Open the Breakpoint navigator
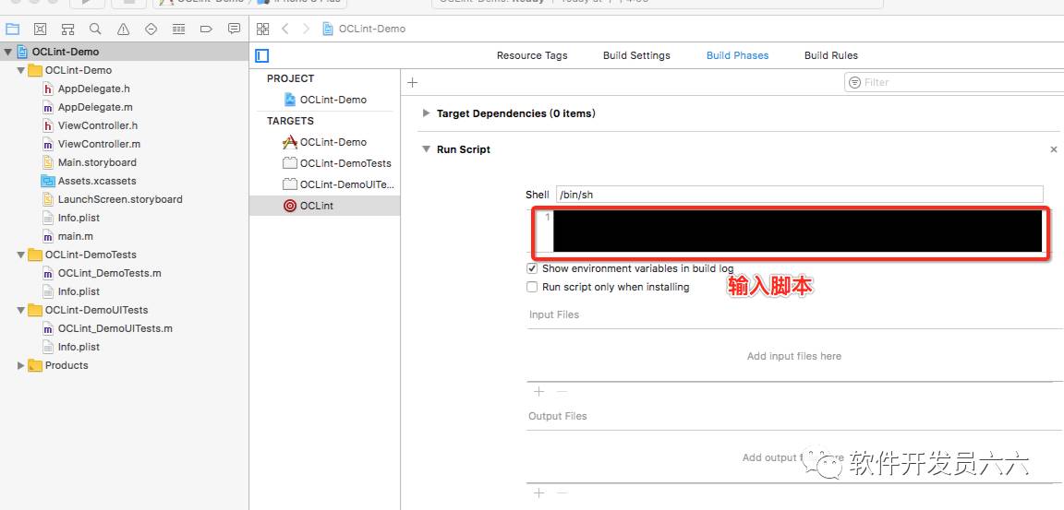This screenshot has height=510, width=1064. click(x=207, y=30)
